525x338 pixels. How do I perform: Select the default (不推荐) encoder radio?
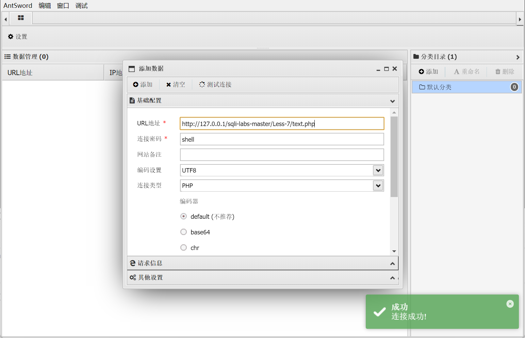(183, 216)
